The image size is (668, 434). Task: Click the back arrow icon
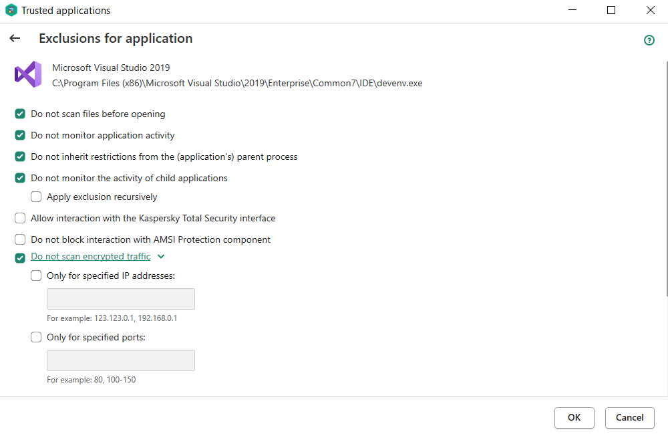(x=15, y=39)
